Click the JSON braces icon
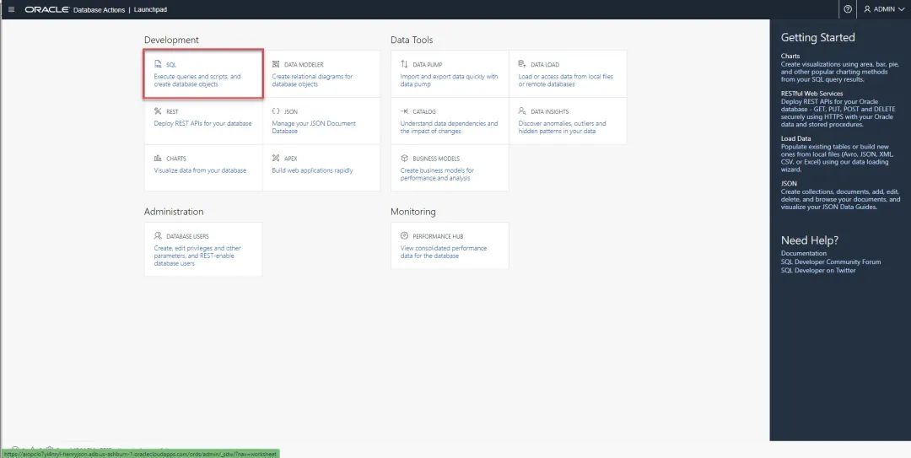 pos(276,111)
